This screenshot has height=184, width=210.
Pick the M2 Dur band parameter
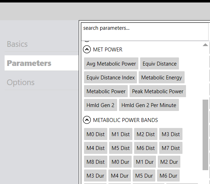click(169, 162)
